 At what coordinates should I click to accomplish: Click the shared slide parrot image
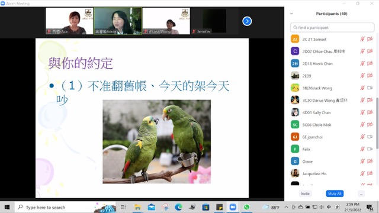pos(156,142)
